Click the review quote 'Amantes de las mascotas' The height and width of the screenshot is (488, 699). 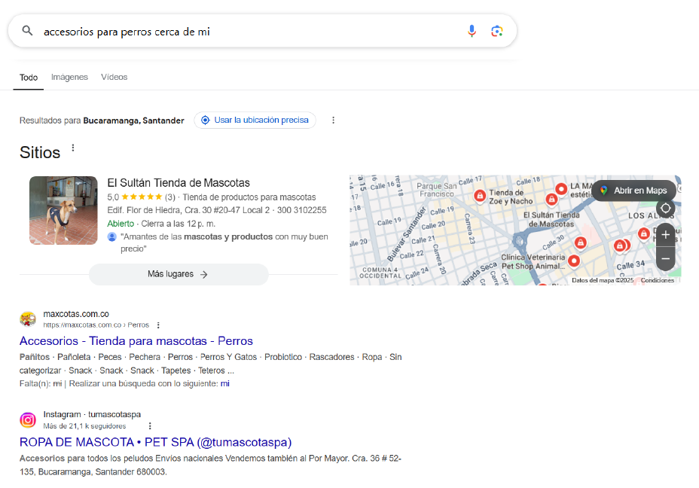point(224,242)
